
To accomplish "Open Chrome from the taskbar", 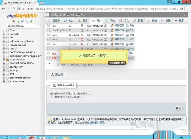I will [x=32, y=137].
